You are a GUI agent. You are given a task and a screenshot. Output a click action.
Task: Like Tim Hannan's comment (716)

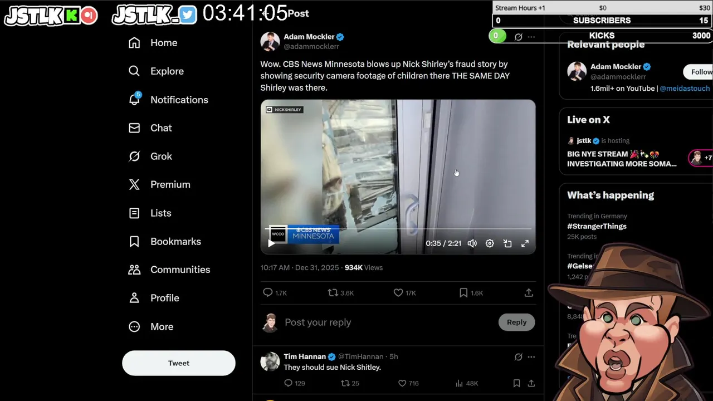pyautogui.click(x=408, y=383)
